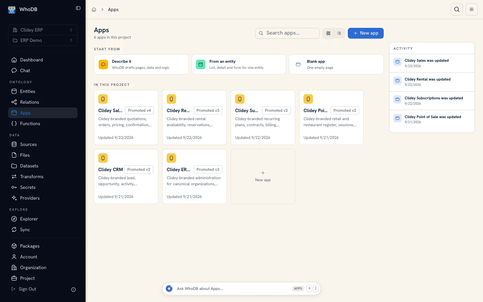Click the info icon beside Sign Out

pos(73,290)
